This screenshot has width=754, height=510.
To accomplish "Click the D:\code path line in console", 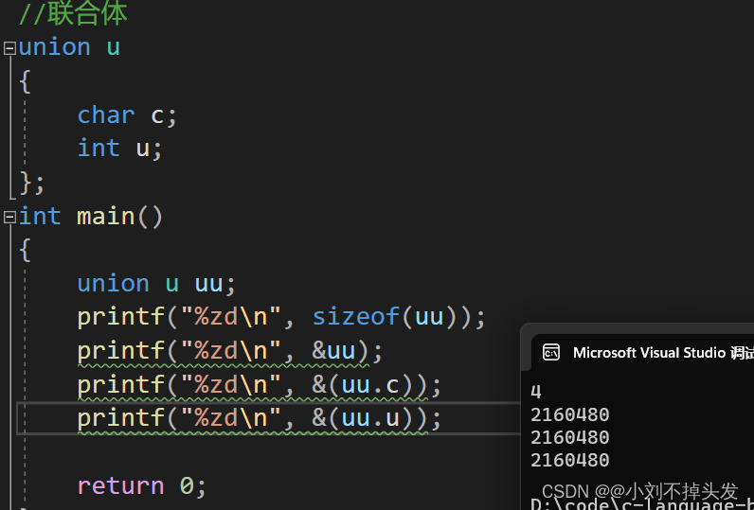I will 642,504.
